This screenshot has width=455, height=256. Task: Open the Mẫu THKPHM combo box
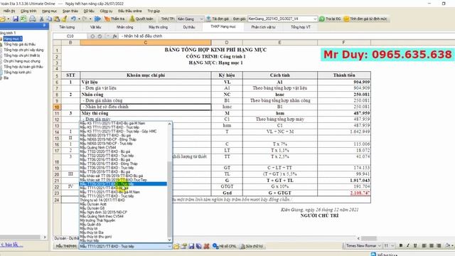[125, 246]
